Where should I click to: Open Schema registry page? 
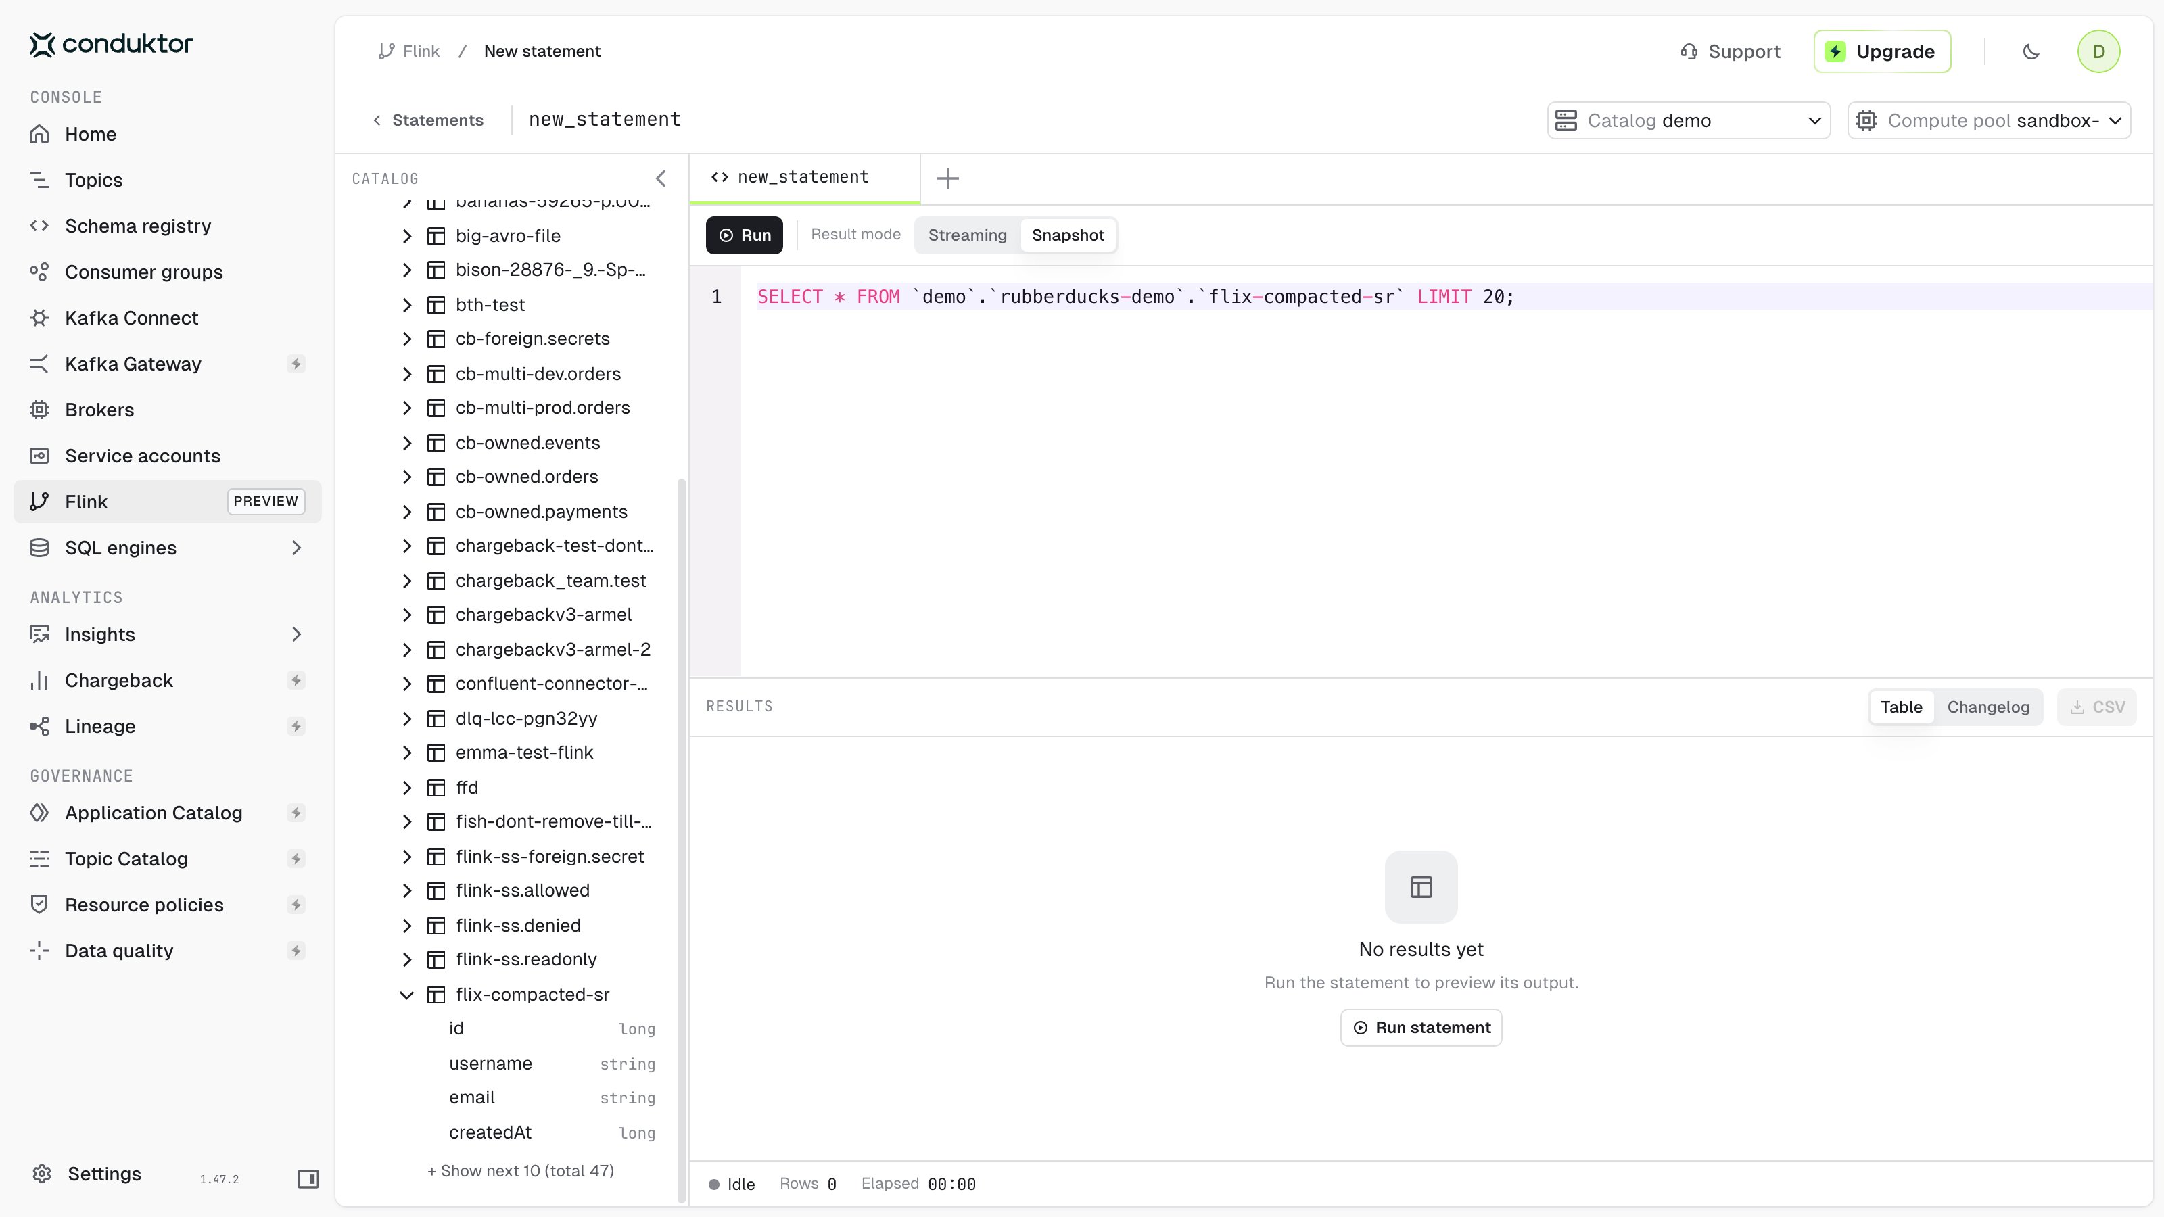167,226
